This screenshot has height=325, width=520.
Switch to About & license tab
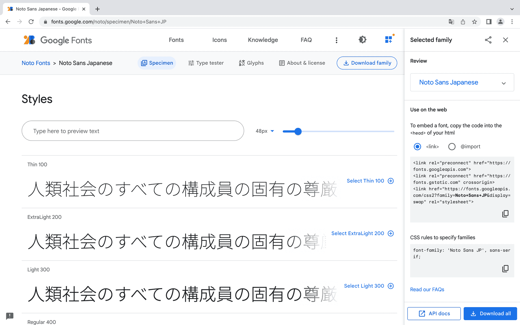click(x=302, y=63)
